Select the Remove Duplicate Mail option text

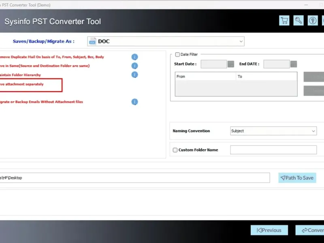click(52, 57)
